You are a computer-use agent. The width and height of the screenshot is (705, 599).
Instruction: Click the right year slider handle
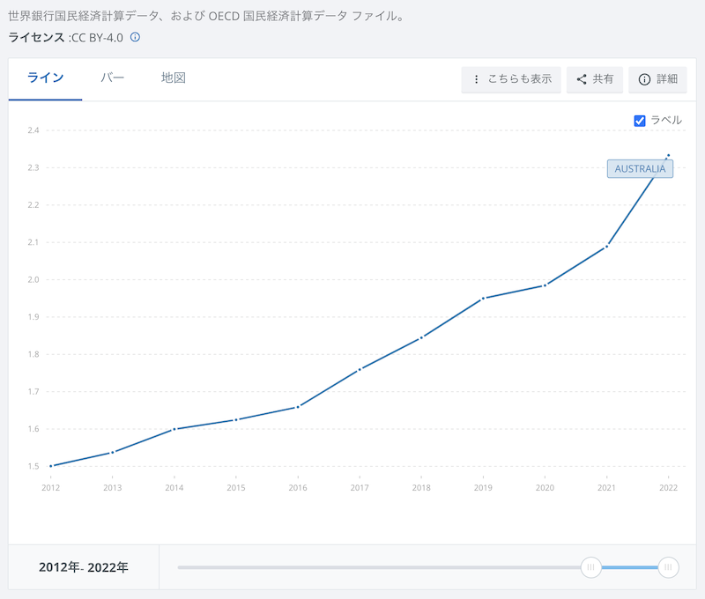coord(668,567)
